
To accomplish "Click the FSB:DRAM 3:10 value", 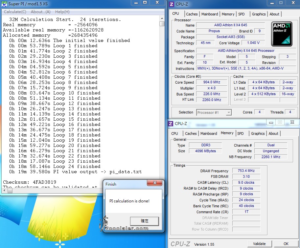I will tap(246, 177).
